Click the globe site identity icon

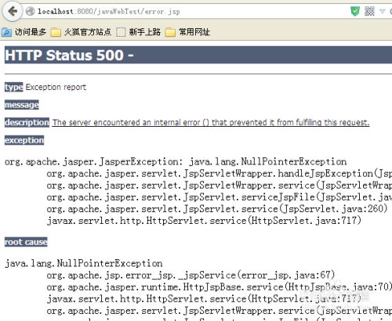click(x=31, y=12)
